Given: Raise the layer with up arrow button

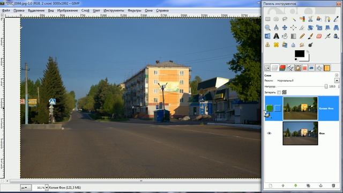Looking at the screenshot, I should point(283,186).
